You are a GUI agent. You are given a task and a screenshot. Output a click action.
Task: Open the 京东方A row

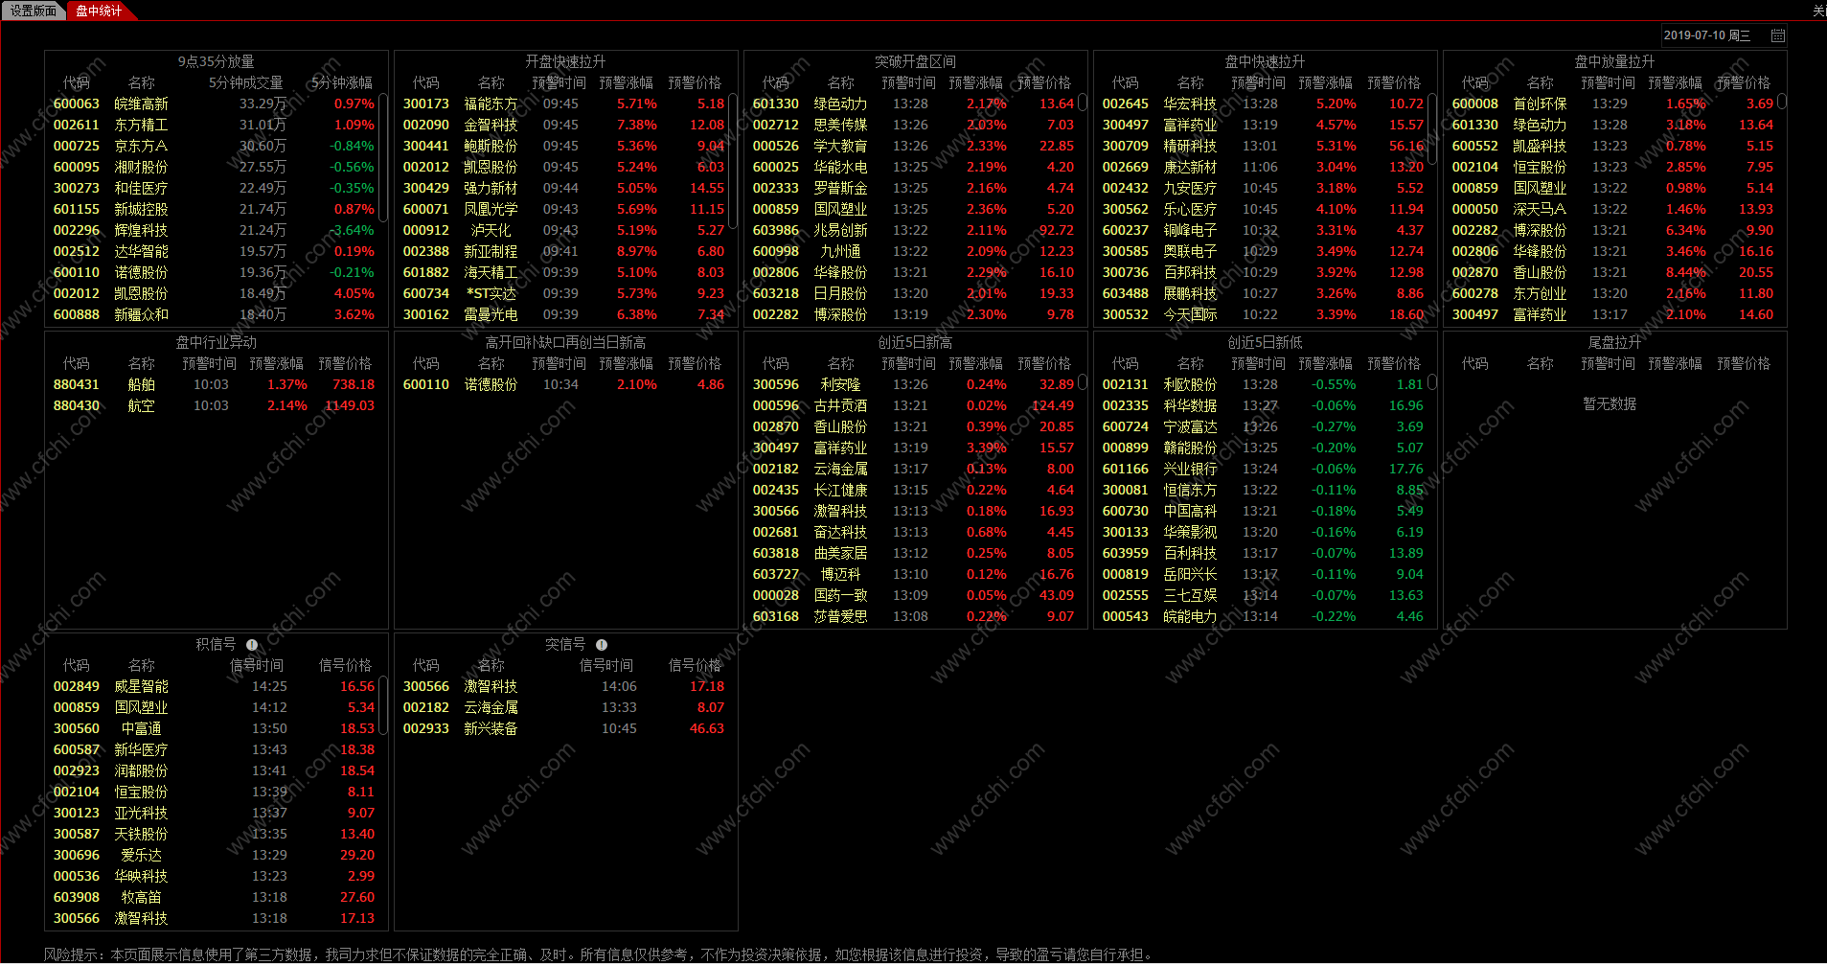pyautogui.click(x=214, y=146)
